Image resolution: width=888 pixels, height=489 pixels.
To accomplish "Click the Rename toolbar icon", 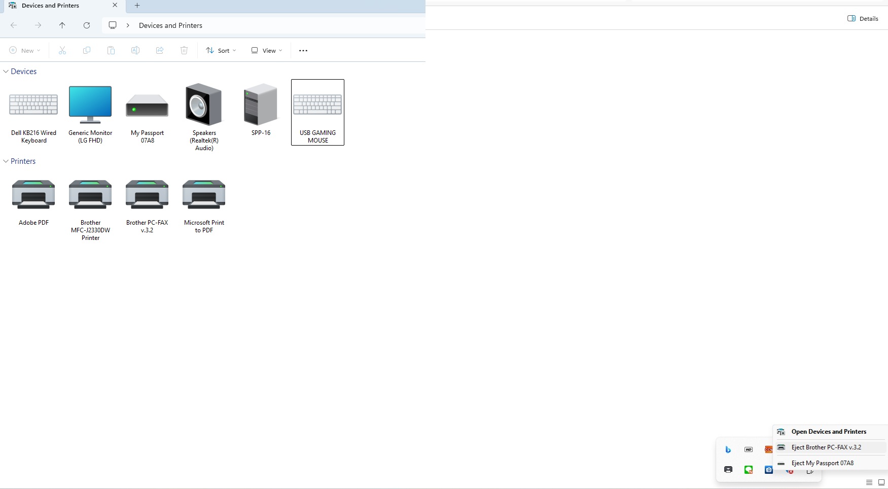I will pos(135,50).
